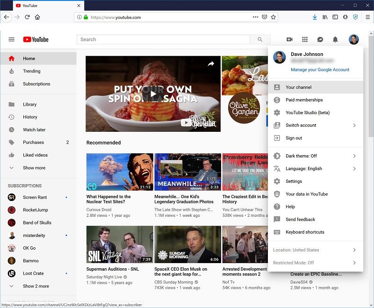Viewport: 374px width, 308px height.
Task: Go to browser home page icon
Action: point(37,17)
